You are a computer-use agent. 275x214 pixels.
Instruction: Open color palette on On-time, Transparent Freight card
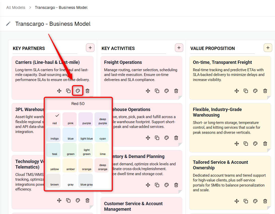coord(255,91)
